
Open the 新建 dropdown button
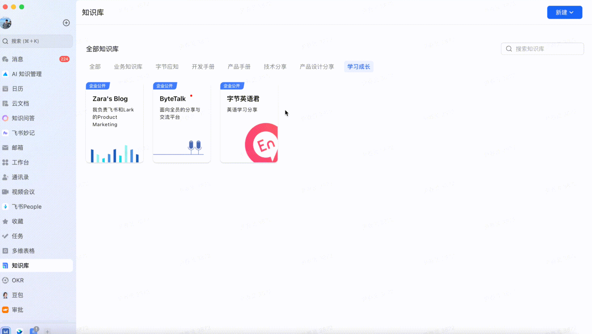pyautogui.click(x=565, y=12)
